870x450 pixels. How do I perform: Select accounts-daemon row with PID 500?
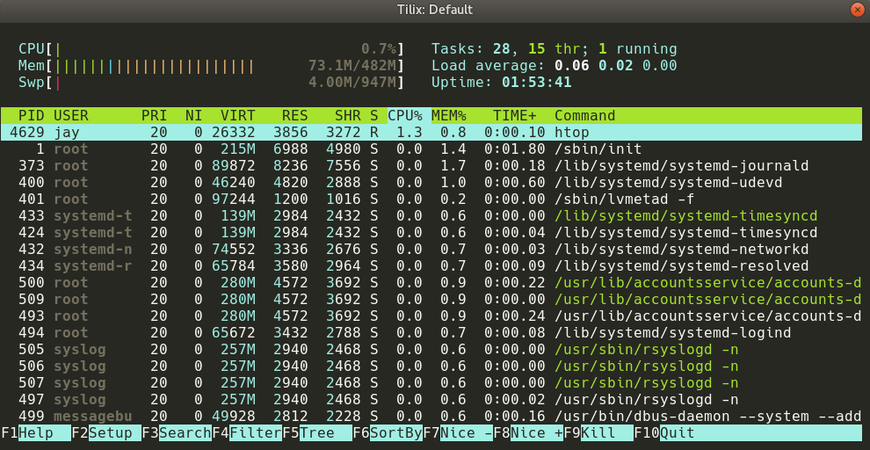tap(431, 283)
